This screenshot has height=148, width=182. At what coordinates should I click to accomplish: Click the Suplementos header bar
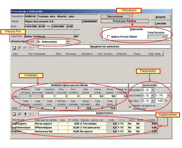[105, 113]
